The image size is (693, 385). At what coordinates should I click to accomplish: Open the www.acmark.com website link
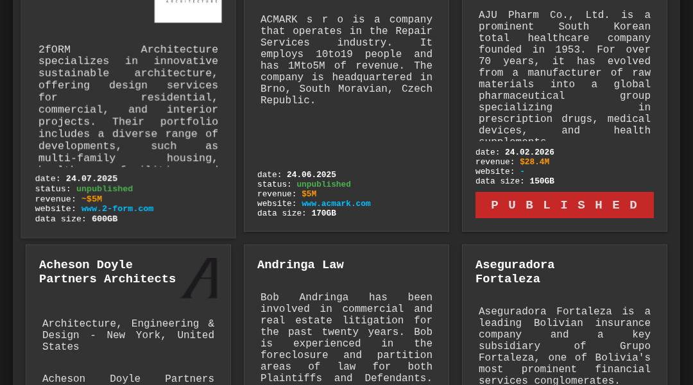point(336,204)
